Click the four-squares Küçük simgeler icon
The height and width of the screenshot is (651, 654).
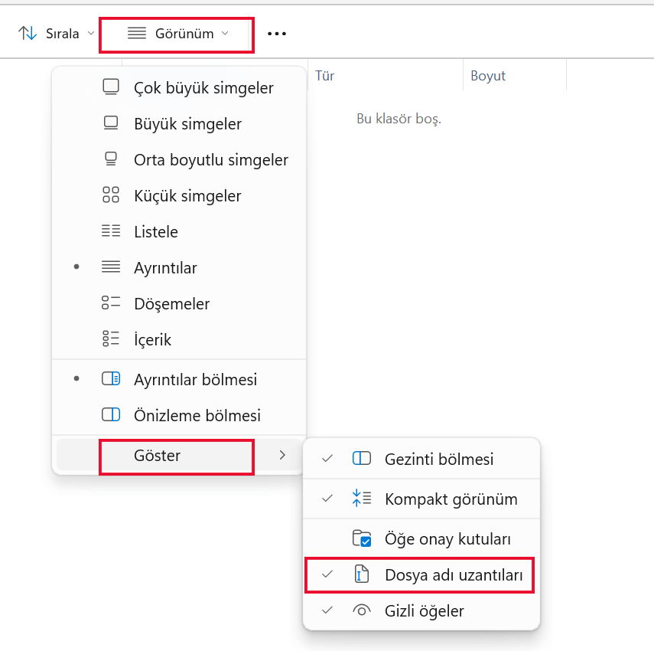(111, 195)
